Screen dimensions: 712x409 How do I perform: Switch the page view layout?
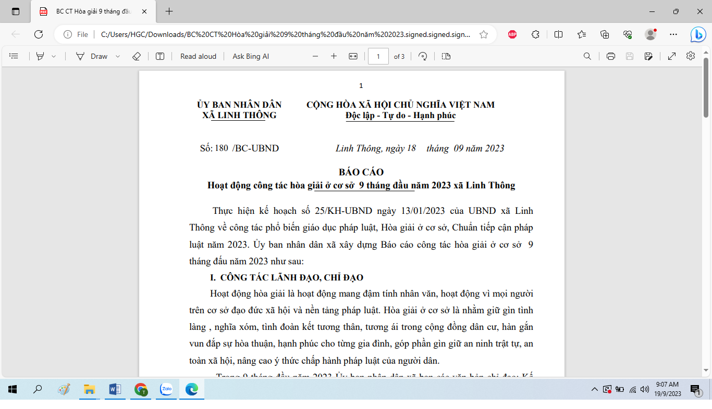point(446,56)
